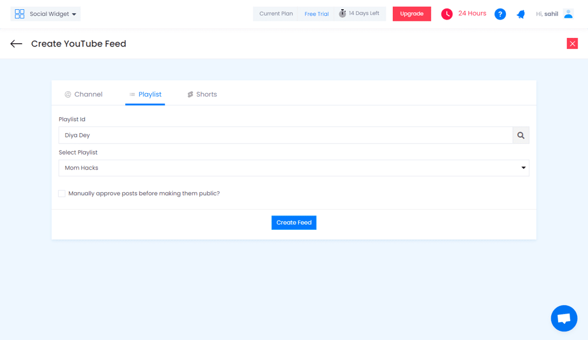Click inside the Playlist Id input field
Viewport: 588px width, 340px height.
(230, 135)
